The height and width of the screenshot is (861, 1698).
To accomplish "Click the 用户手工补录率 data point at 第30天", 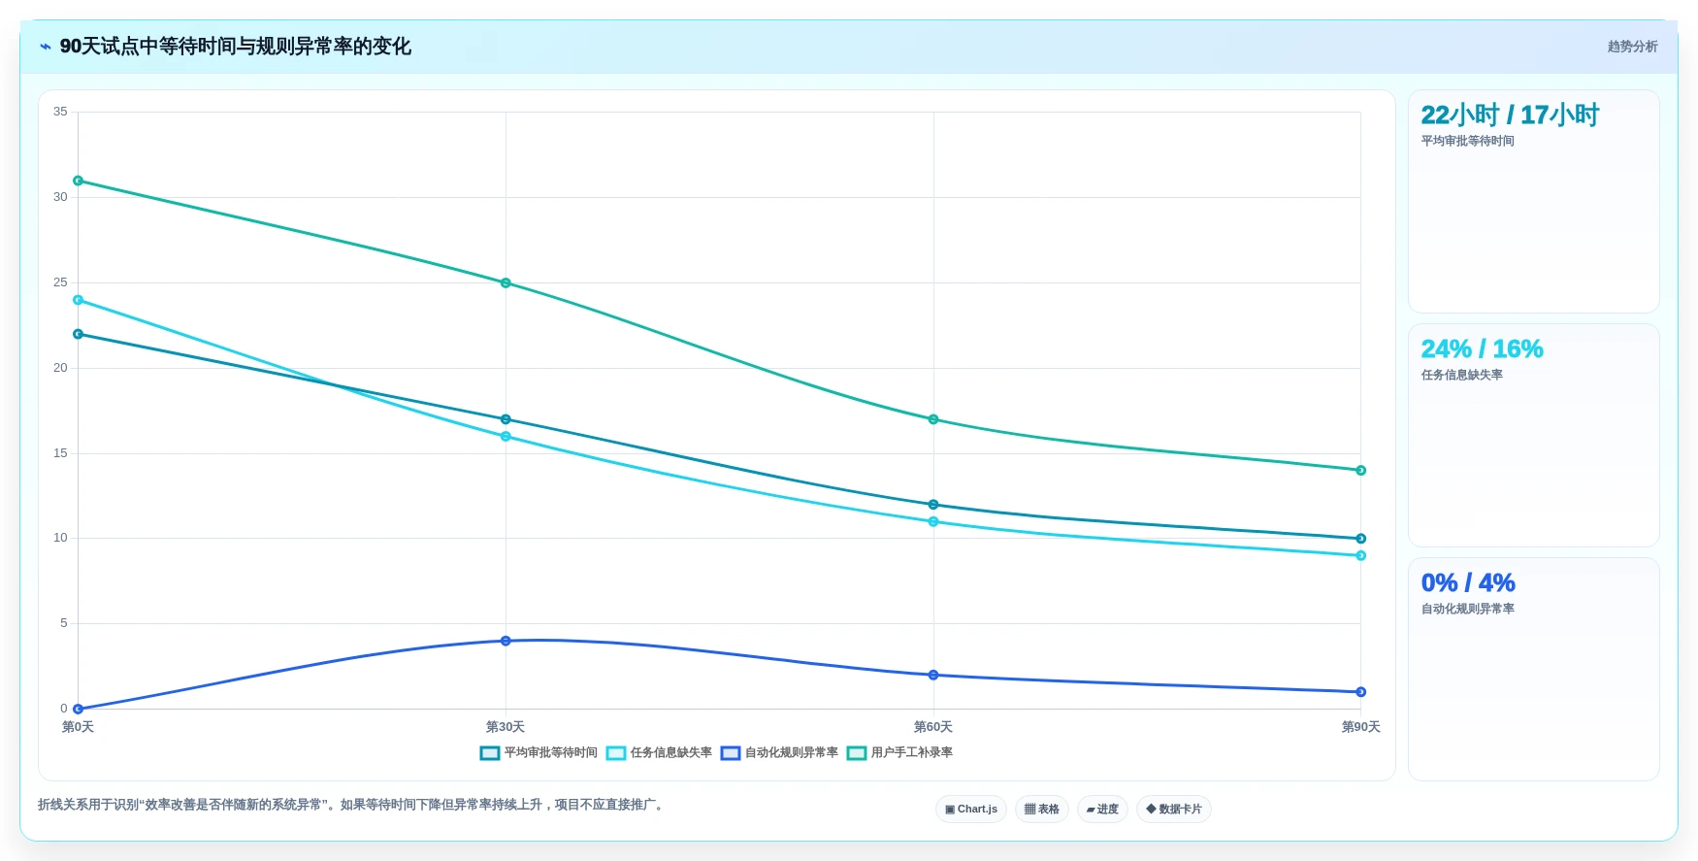I will point(506,283).
